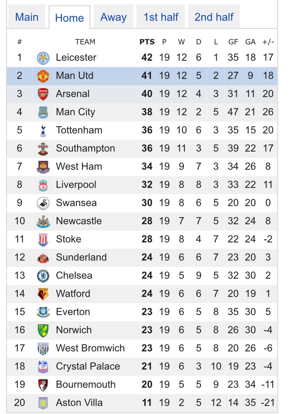Click the Tottenham cockerel crest icon
Screen dimensions: 295x414
click(43, 130)
